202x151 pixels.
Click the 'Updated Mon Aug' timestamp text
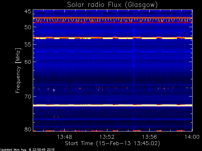pyautogui.click(x=13, y=150)
